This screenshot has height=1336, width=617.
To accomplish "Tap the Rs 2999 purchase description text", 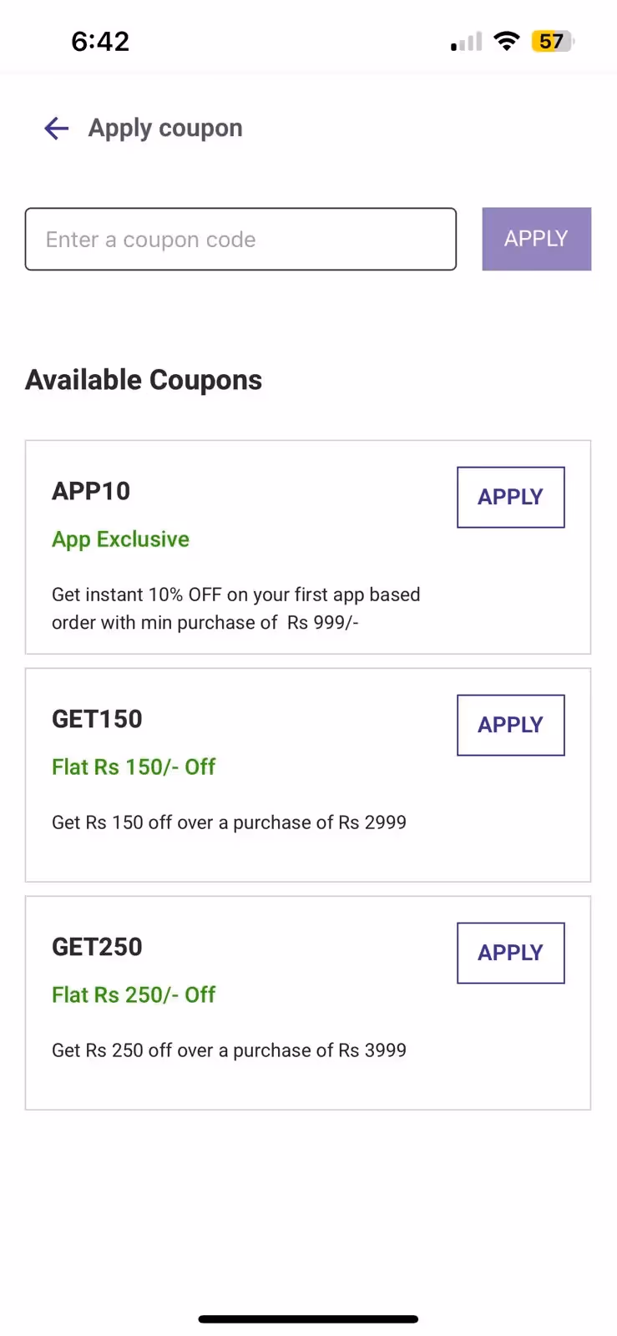I will pos(229,822).
